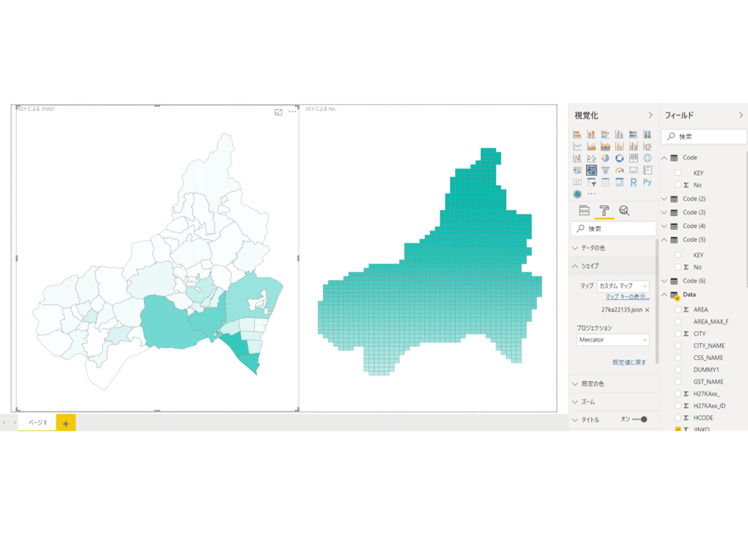Select the stacked column chart visual

coord(591,134)
